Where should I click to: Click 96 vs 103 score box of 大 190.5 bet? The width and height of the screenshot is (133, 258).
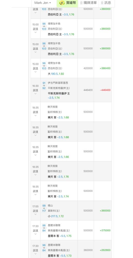coord(44,66)
